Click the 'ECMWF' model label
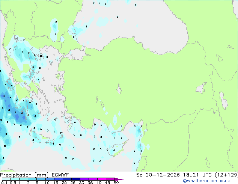Screen dimensions: 238x184 (60, 175)
